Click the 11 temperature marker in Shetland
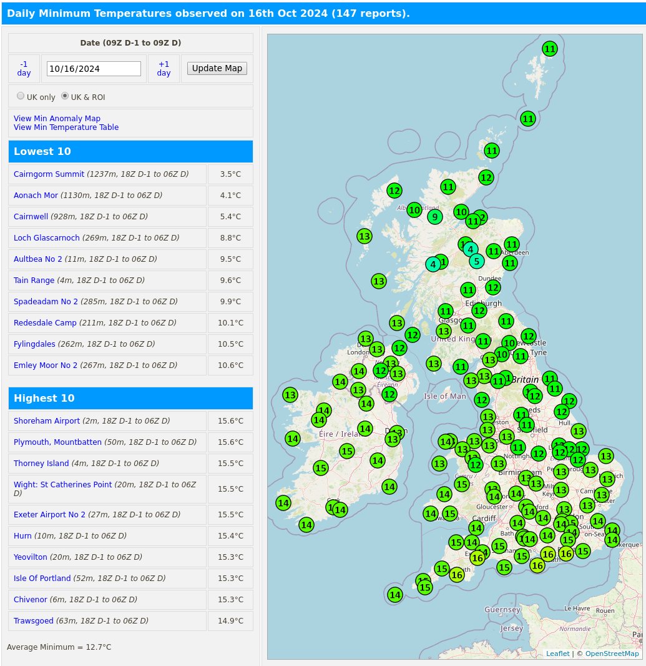Screen dimensions: 646x666 click(549, 49)
